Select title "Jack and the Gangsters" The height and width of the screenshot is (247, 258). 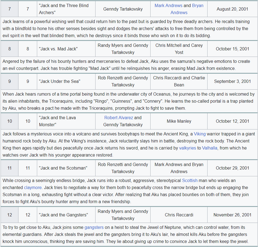pos(63,215)
